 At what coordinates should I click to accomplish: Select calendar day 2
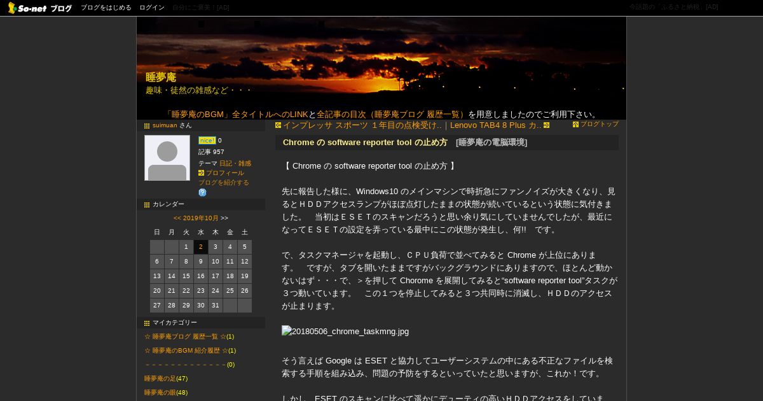[x=201, y=247]
